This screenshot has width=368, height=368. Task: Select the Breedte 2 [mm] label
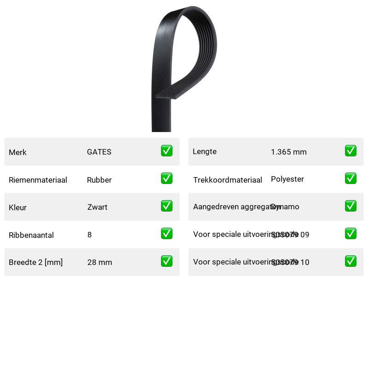pos(36,262)
